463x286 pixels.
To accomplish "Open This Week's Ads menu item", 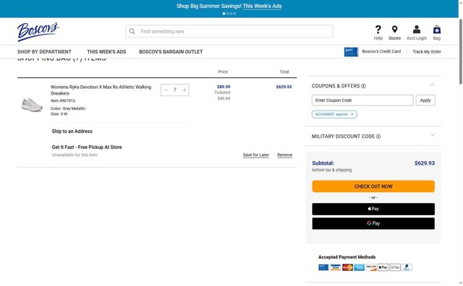I will pyautogui.click(x=106, y=52).
